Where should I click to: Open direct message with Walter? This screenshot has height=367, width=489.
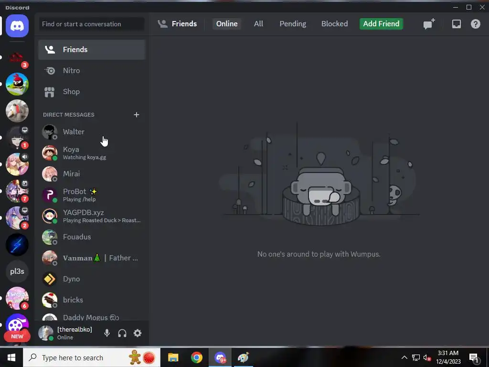(92, 132)
